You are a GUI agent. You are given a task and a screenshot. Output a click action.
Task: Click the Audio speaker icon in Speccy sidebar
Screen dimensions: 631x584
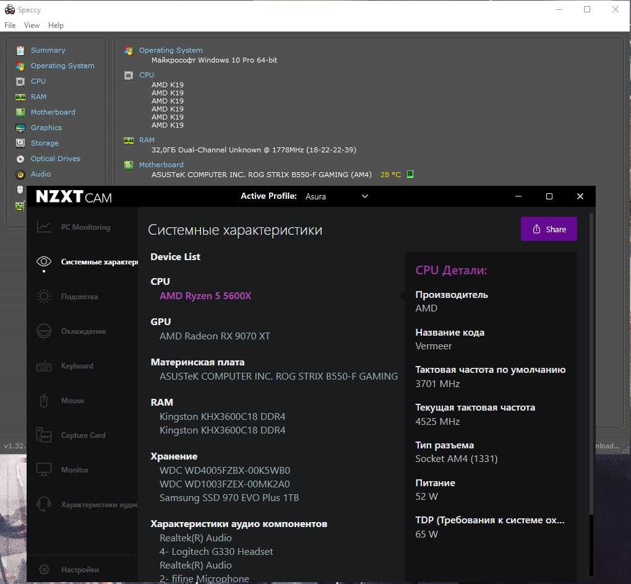point(20,175)
